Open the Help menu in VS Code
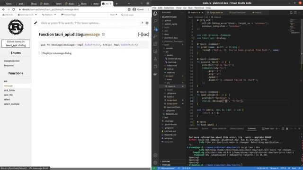The height and width of the screenshot is (170, 303). (208, 8)
